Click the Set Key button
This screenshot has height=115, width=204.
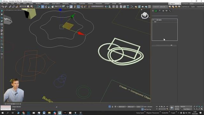tap(177, 109)
